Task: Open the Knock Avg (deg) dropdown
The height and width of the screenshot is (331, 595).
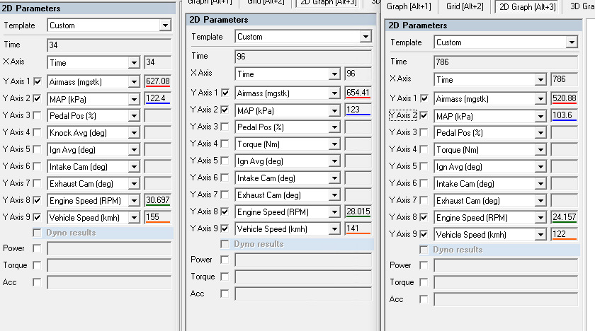Action: tap(134, 132)
